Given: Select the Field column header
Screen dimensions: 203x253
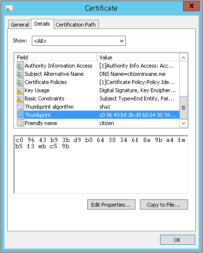Looking at the screenshot, I should (x=56, y=57).
